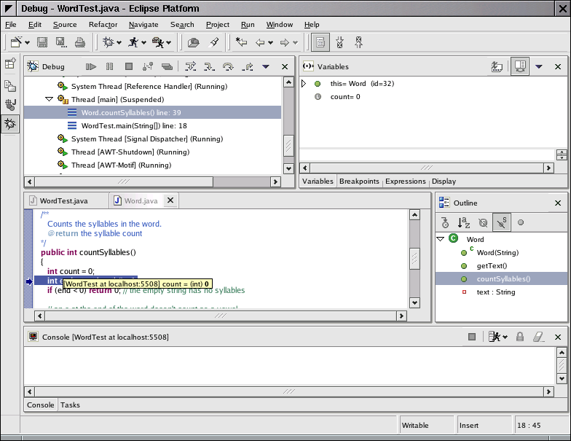Open the Debug launch dropdown arrow
This screenshot has width=571, height=441.
(x=120, y=43)
